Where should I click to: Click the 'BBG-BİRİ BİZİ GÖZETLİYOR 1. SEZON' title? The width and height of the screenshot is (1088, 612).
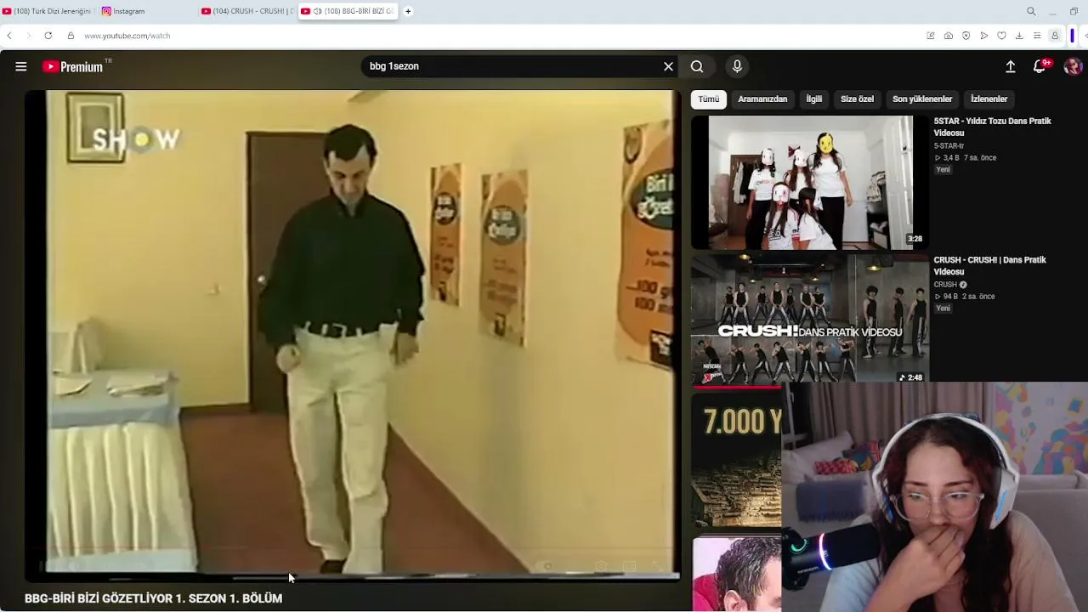click(x=153, y=598)
